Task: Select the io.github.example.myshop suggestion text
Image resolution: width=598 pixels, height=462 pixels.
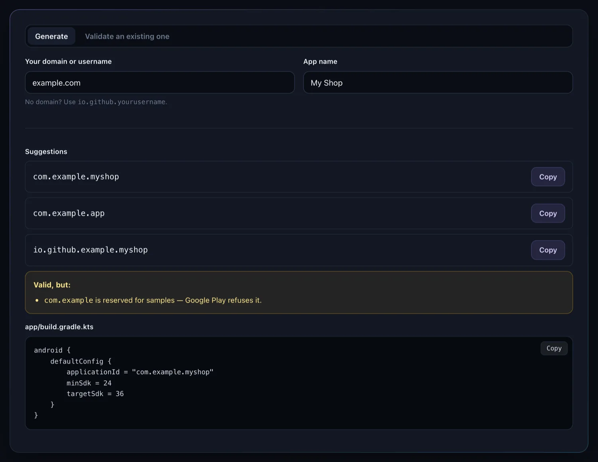Action: 90,250
